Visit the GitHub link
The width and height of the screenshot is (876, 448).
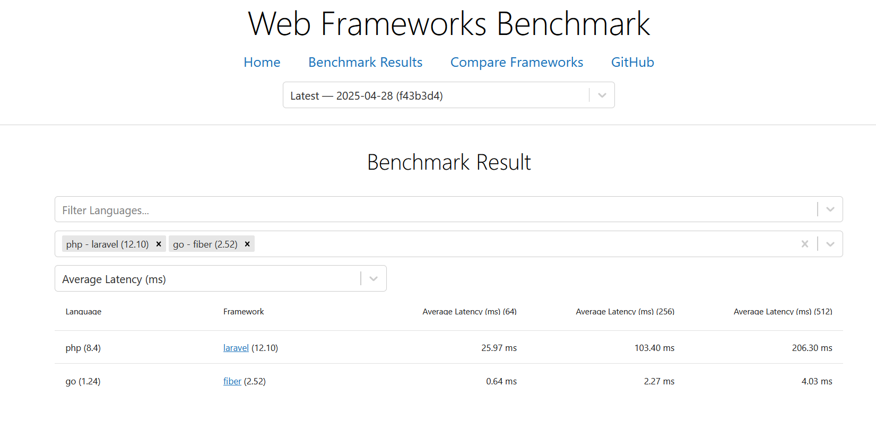click(x=632, y=63)
